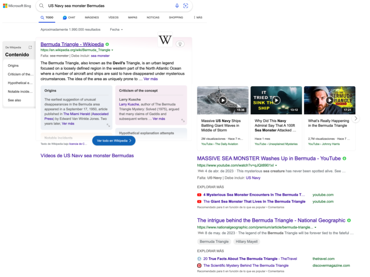This screenshot has height=277, width=370.
Task: Expand the Origins card with arrow icon
Action: coord(108,125)
